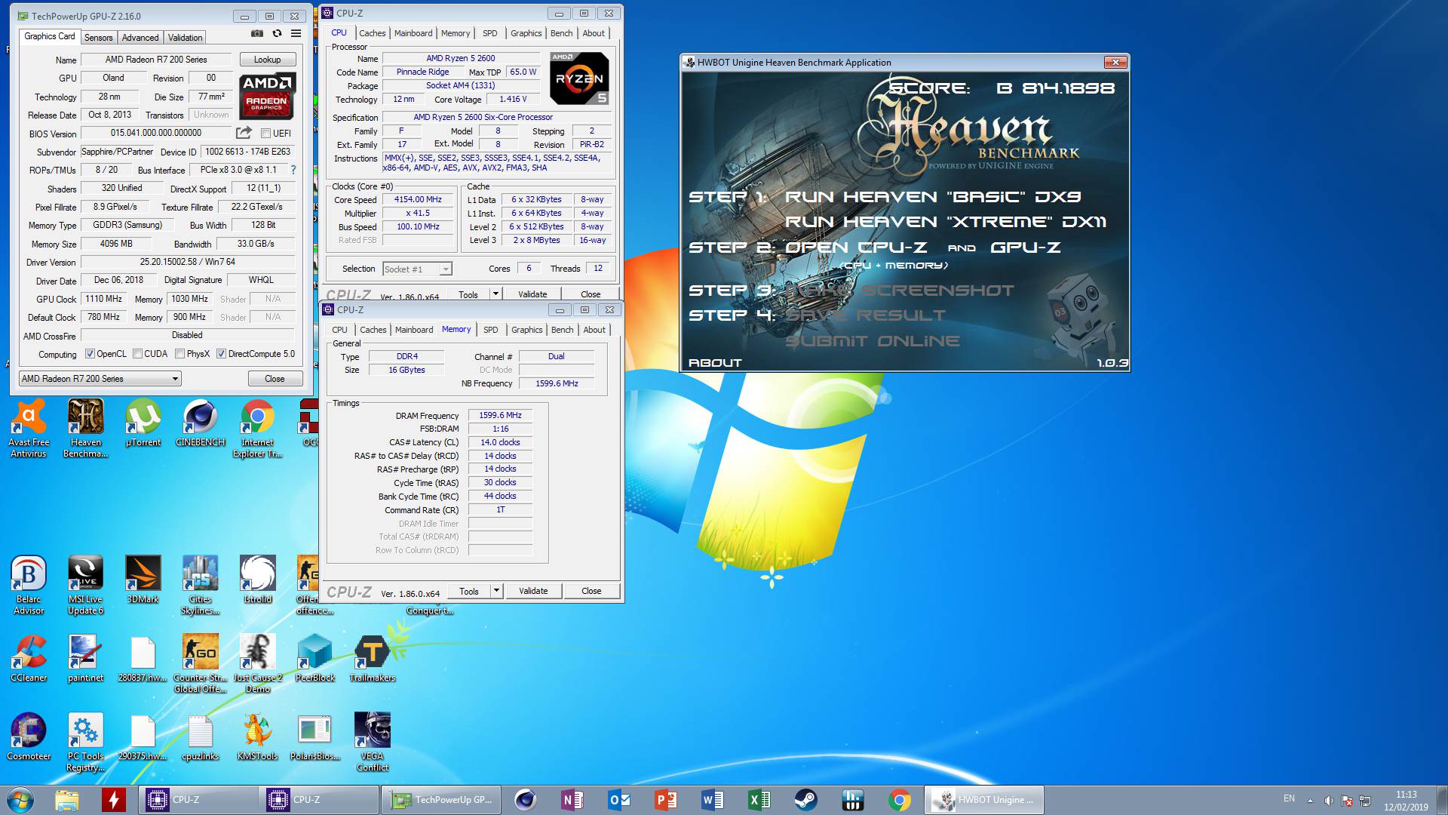1448x815 pixels.
Task: Open Socket #1 selection dropdown
Action: coord(417,269)
